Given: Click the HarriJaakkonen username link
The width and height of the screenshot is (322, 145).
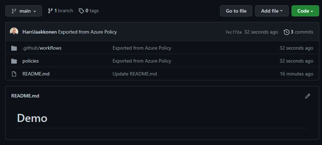Looking at the screenshot, I should click(39, 32).
